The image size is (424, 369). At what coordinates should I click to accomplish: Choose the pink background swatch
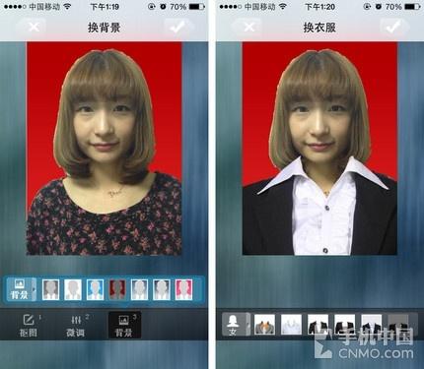184,289
